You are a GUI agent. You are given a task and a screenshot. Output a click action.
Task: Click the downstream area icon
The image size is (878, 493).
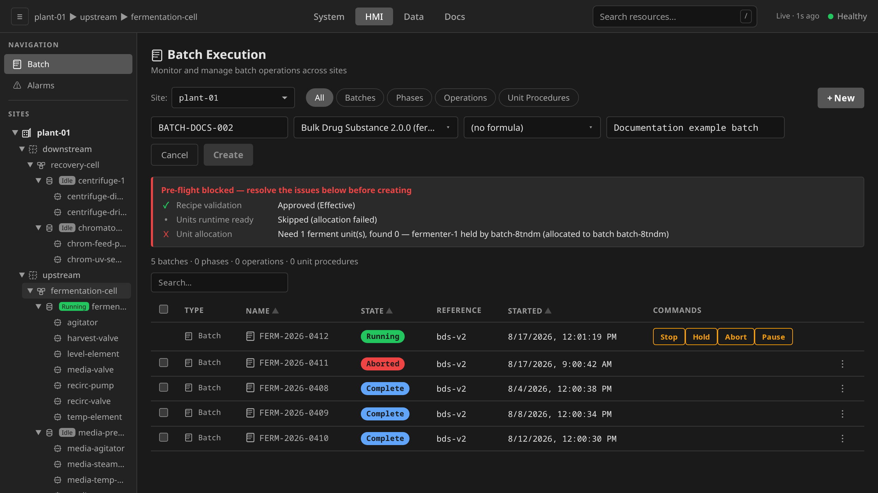(33, 149)
